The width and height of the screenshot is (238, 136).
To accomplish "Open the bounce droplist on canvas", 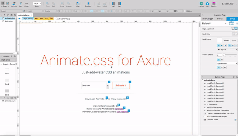I will (95, 85).
